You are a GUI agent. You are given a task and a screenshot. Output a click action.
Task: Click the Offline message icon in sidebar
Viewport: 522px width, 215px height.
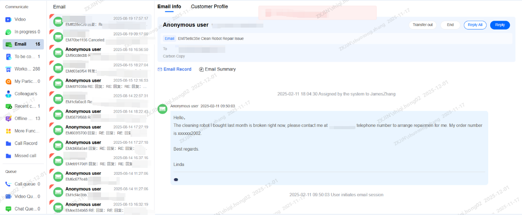tap(8, 118)
